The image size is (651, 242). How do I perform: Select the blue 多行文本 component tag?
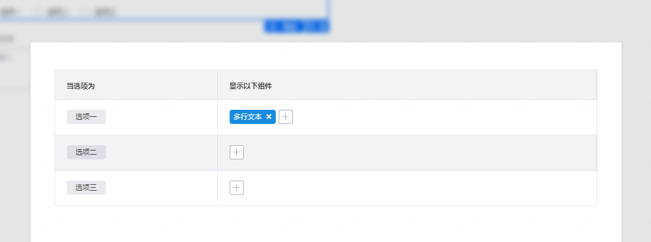tap(248, 117)
